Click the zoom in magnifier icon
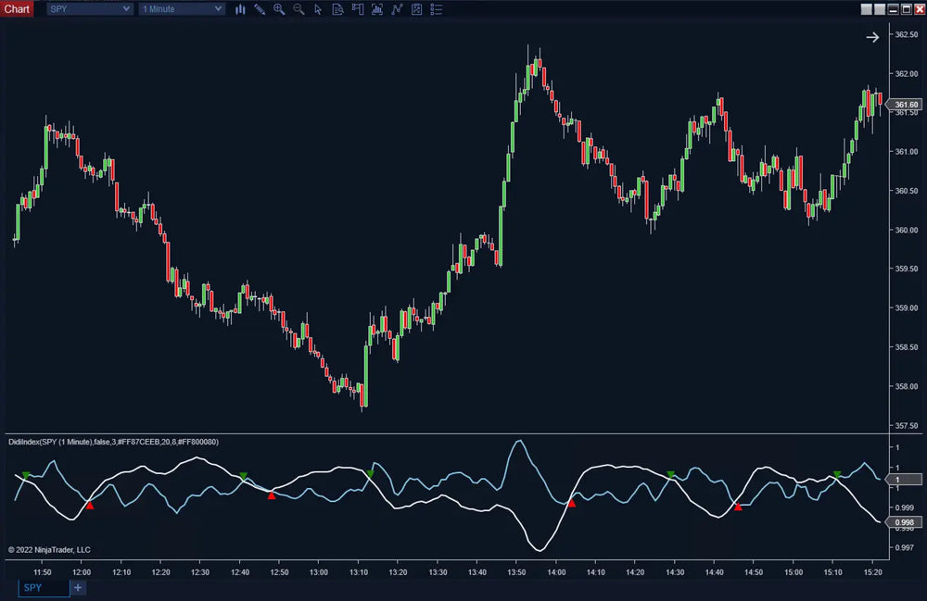927x601 pixels. (x=278, y=9)
